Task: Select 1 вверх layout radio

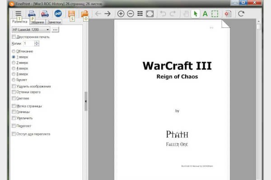Action: 14,57
